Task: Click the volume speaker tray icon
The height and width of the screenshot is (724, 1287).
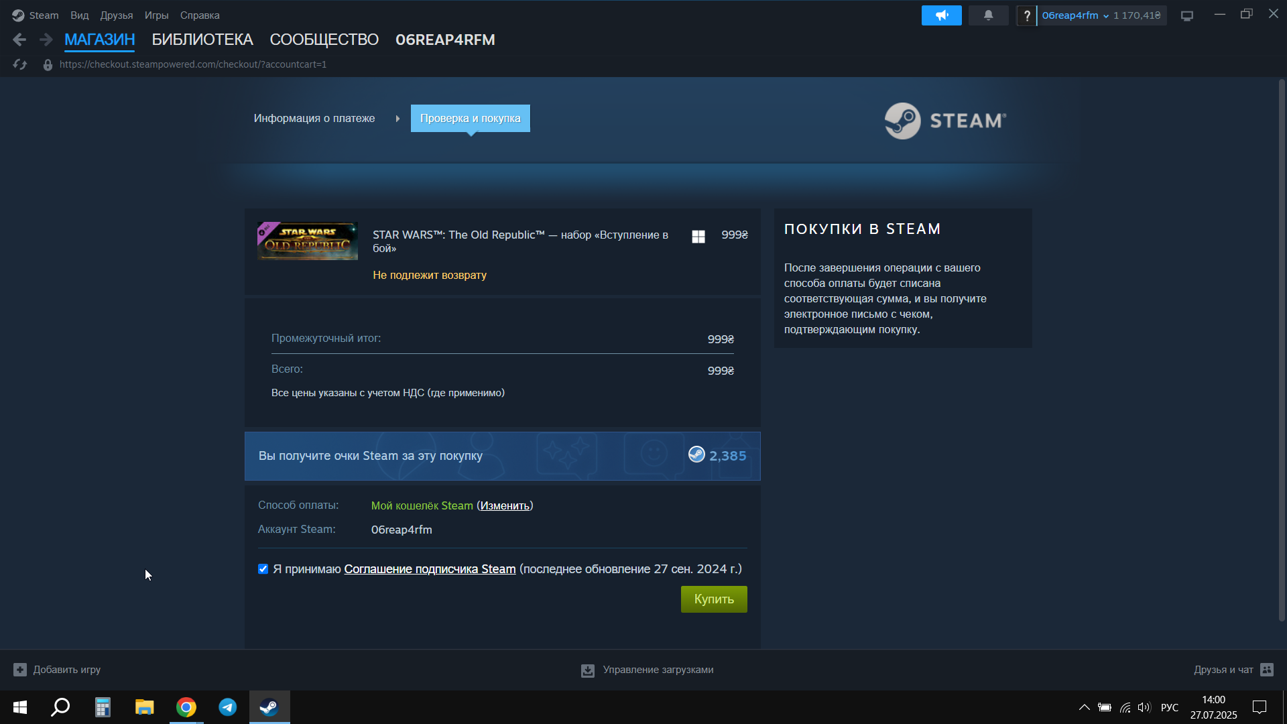Action: pos(1144,707)
